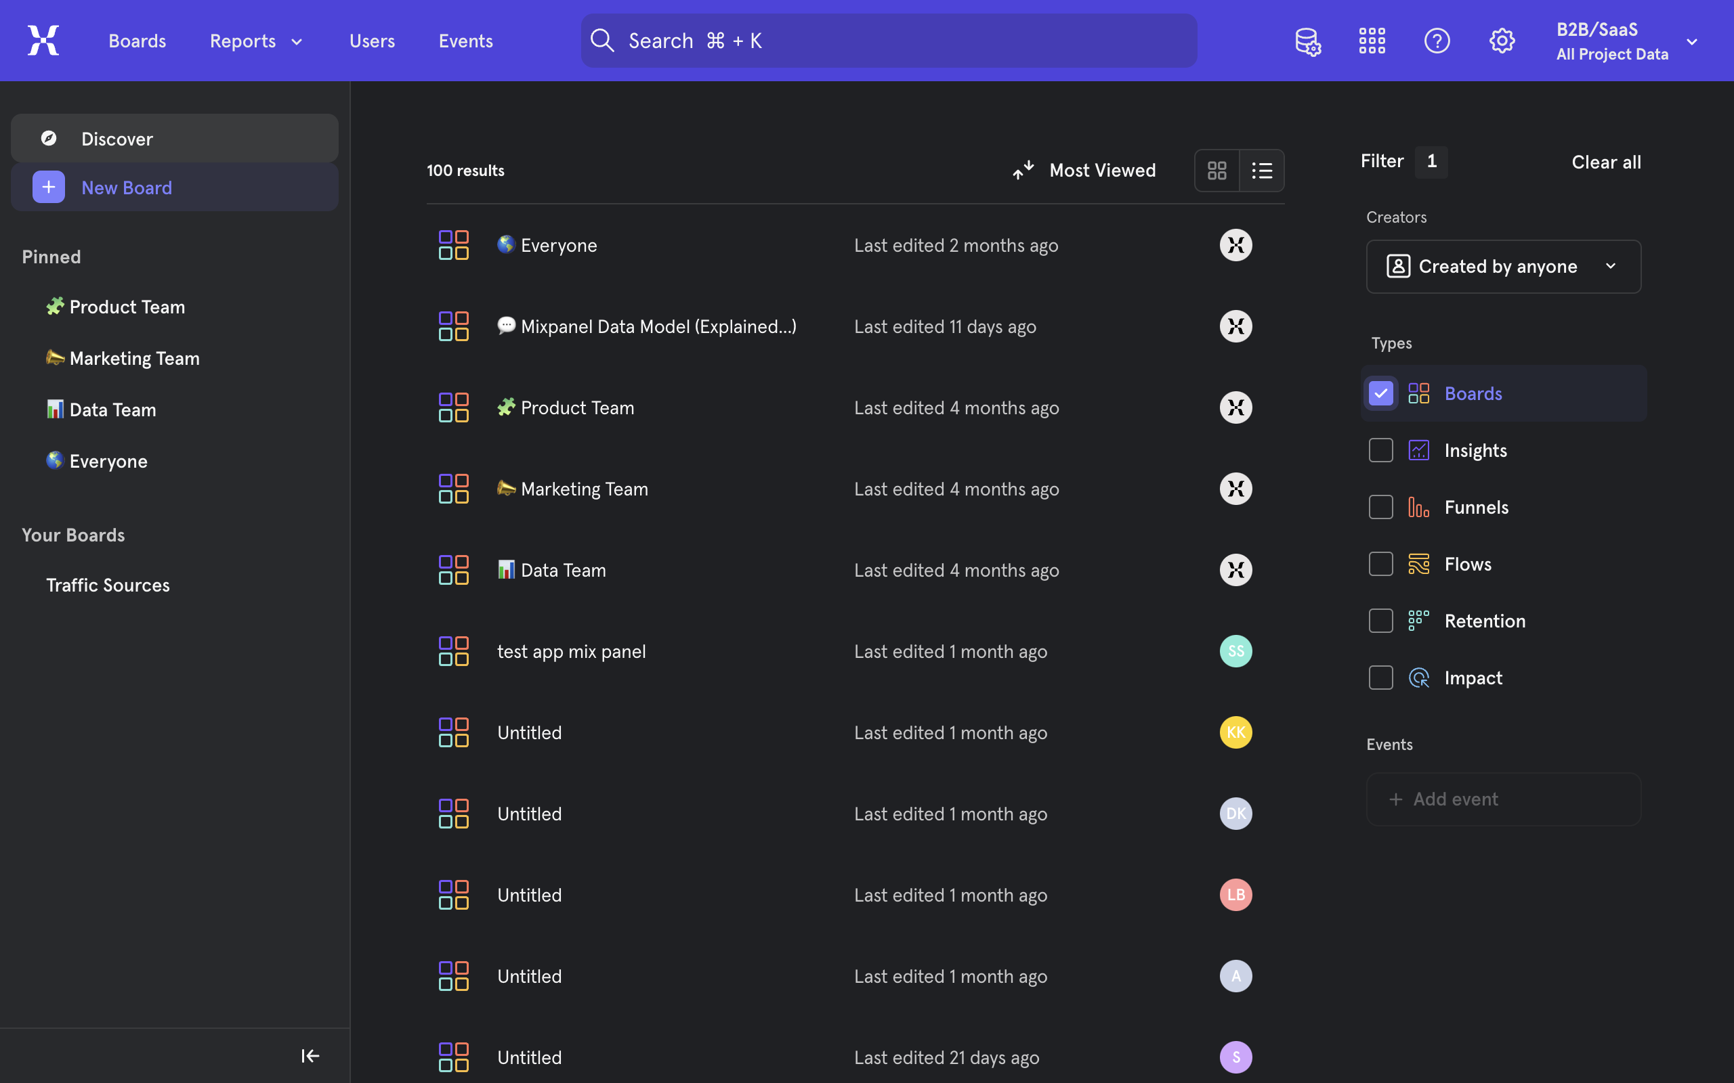Open the test app mix panel board
Screen dimensions: 1734x1083
coord(855,651)
